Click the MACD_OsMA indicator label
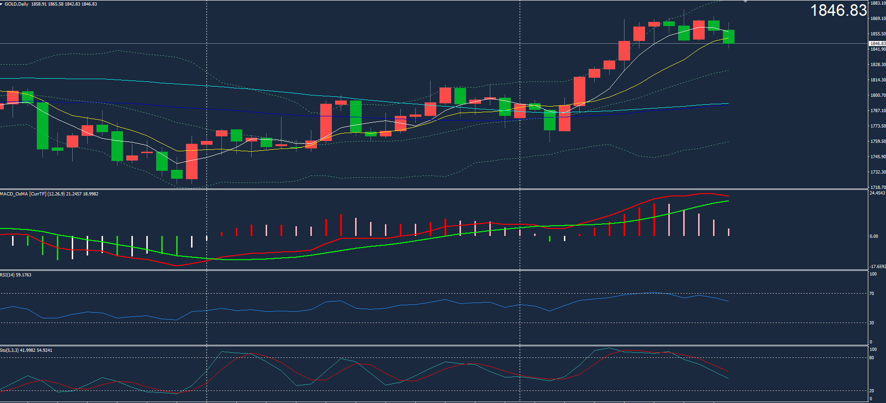886x403 pixels. (49, 194)
